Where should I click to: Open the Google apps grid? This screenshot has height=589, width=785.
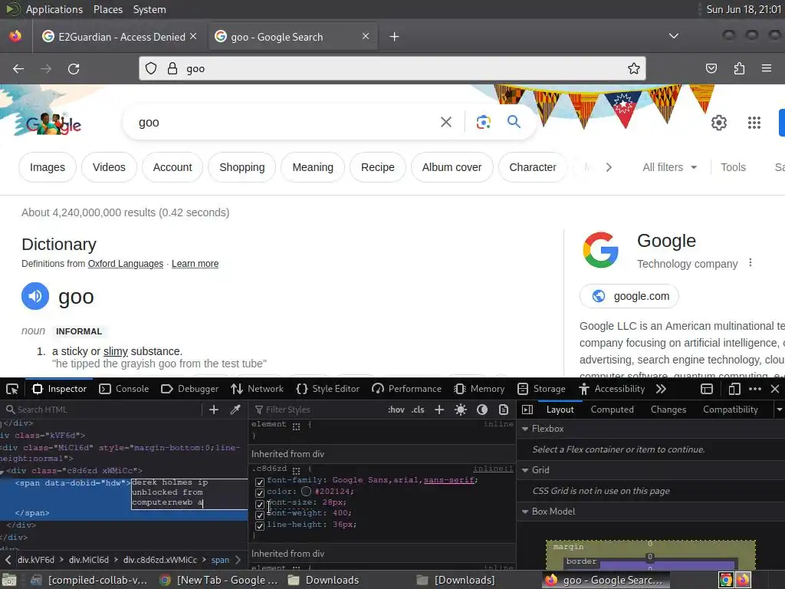754,122
